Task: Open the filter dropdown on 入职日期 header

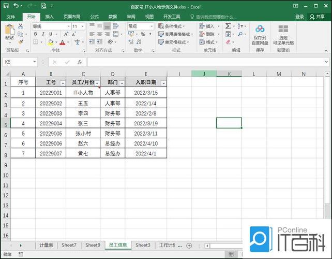Action: pyautogui.click(x=163, y=83)
